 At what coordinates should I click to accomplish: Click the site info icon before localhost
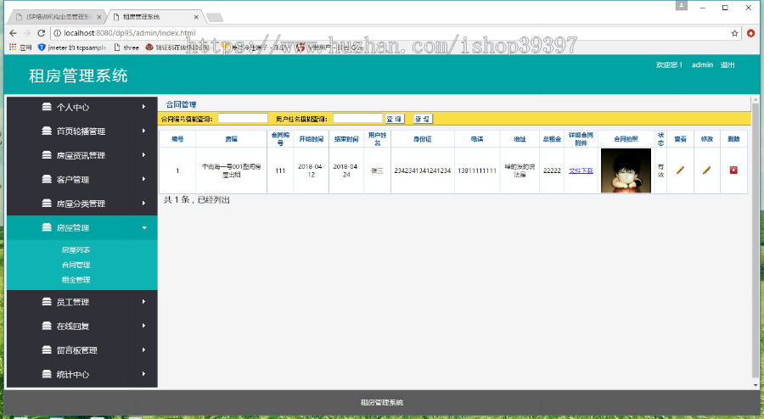57,33
